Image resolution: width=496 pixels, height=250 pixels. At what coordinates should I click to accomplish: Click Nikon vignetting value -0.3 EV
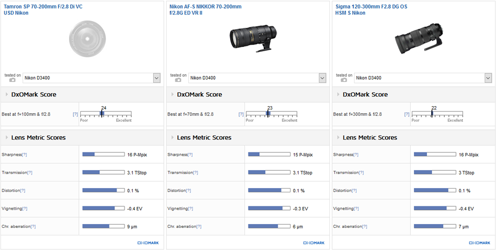pyautogui.click(x=300, y=209)
